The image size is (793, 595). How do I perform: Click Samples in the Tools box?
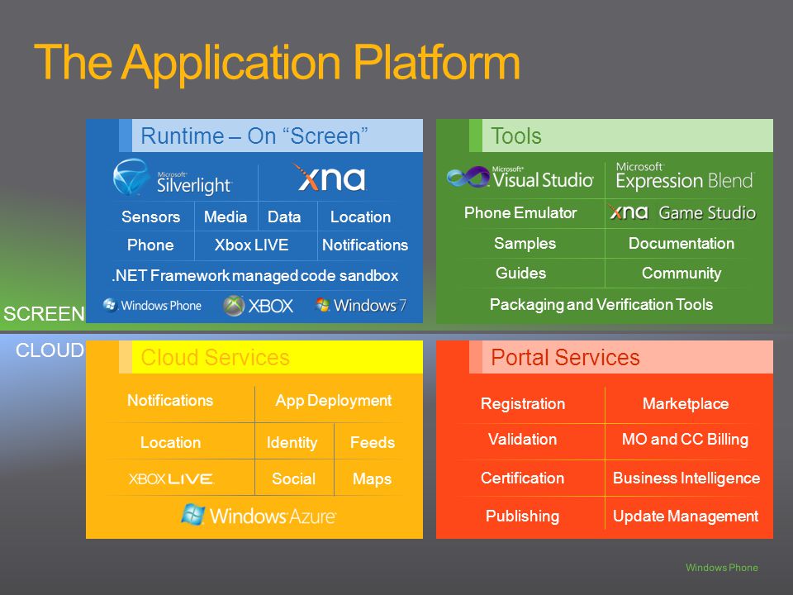(x=525, y=243)
